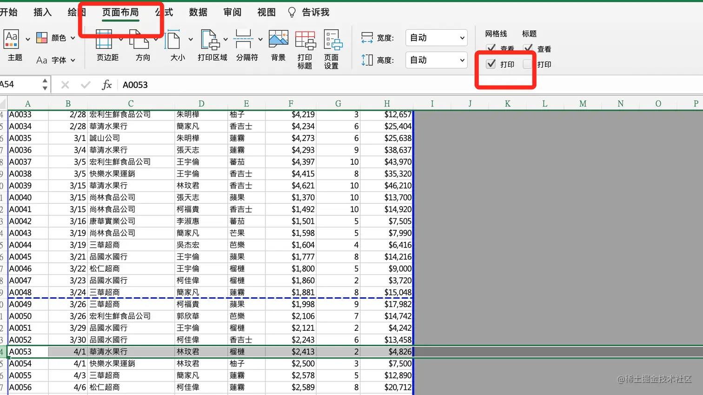Click date cell 3/30
Image resolution: width=703 pixels, height=395 pixels.
click(x=68, y=340)
